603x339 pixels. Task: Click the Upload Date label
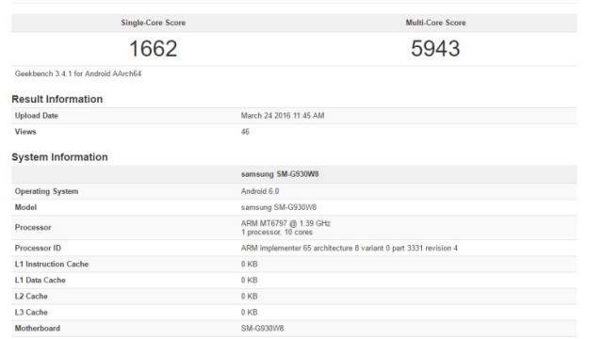[37, 116]
